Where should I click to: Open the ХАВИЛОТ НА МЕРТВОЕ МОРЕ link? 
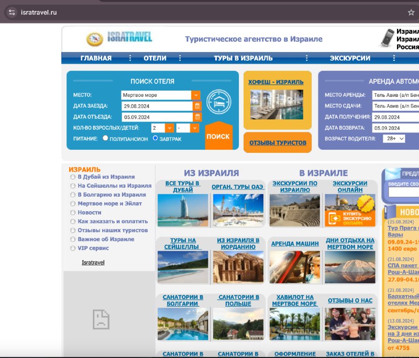coord(295,300)
